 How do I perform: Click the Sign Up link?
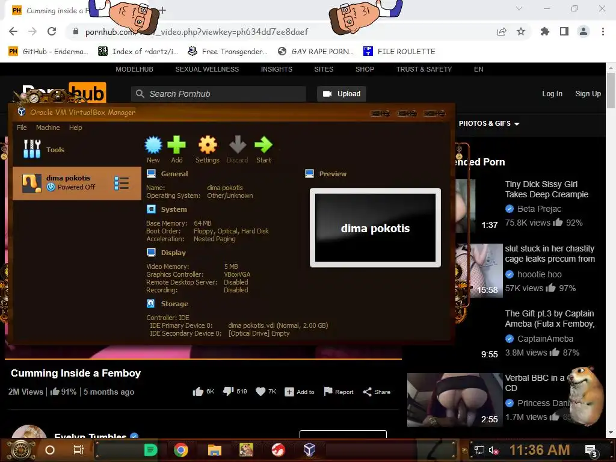[x=588, y=94]
